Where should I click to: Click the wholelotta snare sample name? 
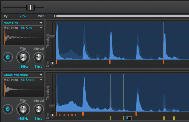click(x=16, y=75)
